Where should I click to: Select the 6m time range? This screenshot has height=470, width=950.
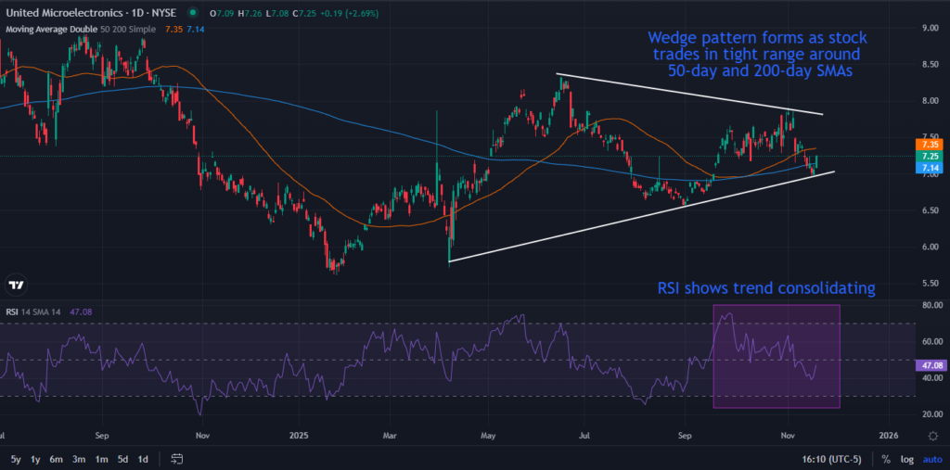[56, 459]
